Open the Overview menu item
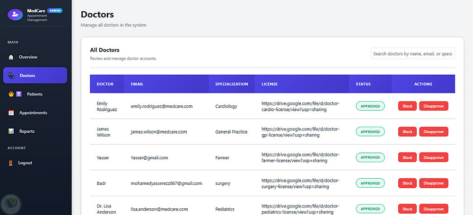473x215 pixels. [x=28, y=57]
